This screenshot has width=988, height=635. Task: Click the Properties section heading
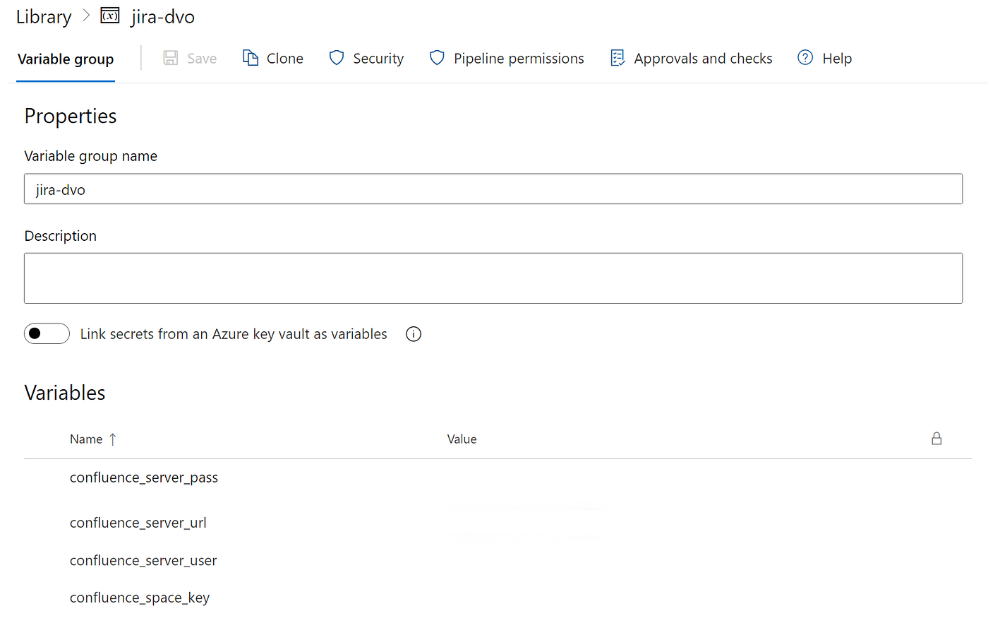[x=71, y=117]
